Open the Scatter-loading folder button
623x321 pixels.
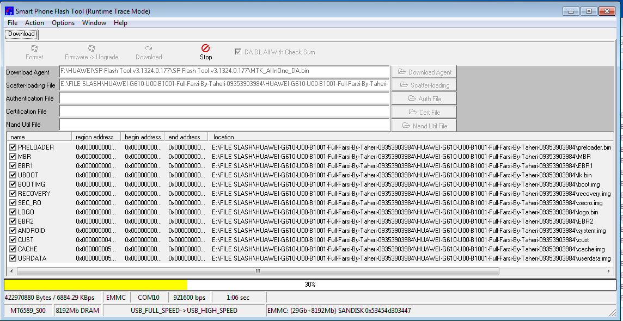424,85
